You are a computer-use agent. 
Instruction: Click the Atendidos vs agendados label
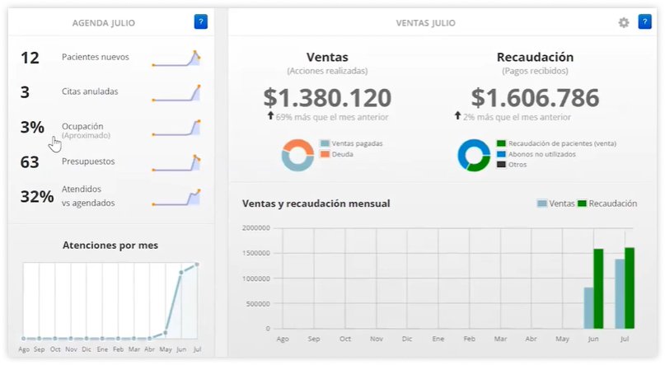click(x=88, y=197)
